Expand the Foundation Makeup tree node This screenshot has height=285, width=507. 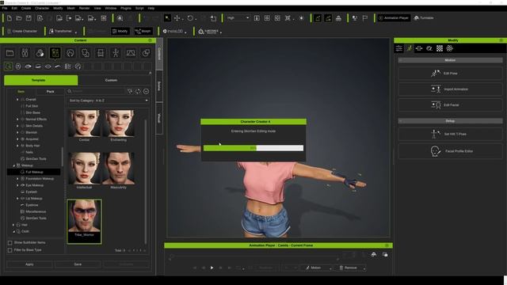pos(17,179)
